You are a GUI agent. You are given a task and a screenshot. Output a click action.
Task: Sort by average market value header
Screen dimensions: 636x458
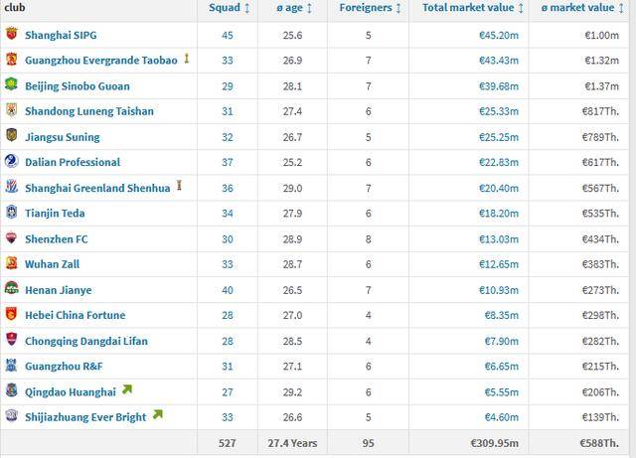coord(581,8)
